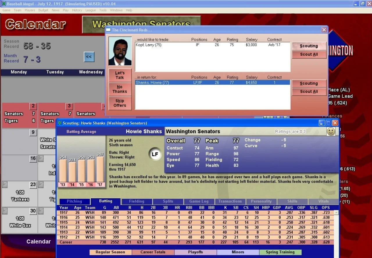
Task: Open the Splits tab
Action: point(168,201)
